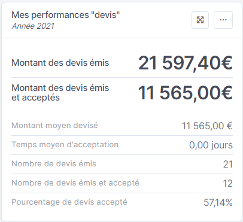Screen dimensions: 243x222
Task: Click the '0,00 jours' value
Action: click(x=211, y=145)
